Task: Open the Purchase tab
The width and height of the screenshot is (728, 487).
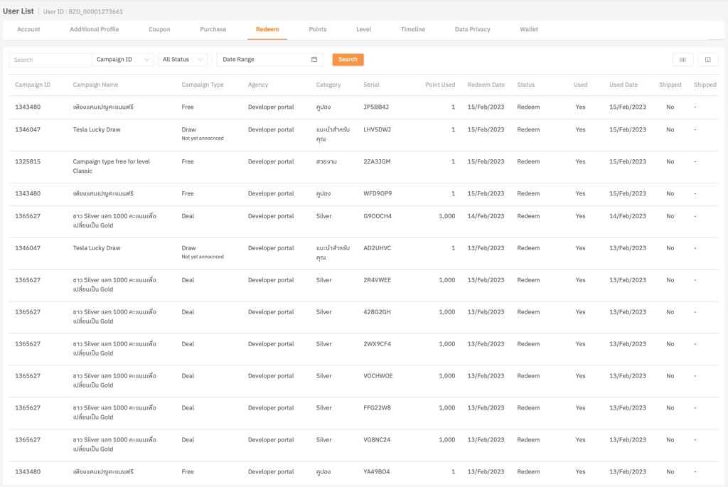Action: [x=213, y=29]
